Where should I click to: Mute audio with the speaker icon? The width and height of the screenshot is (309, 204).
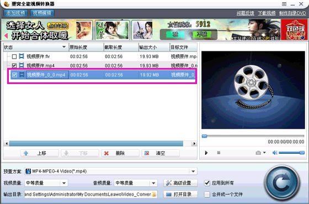275,153
